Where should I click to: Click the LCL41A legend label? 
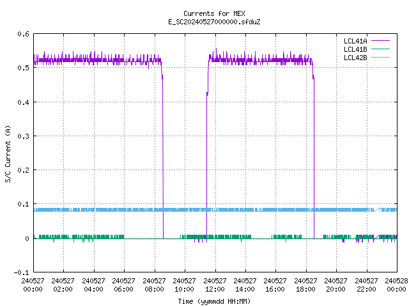point(355,41)
